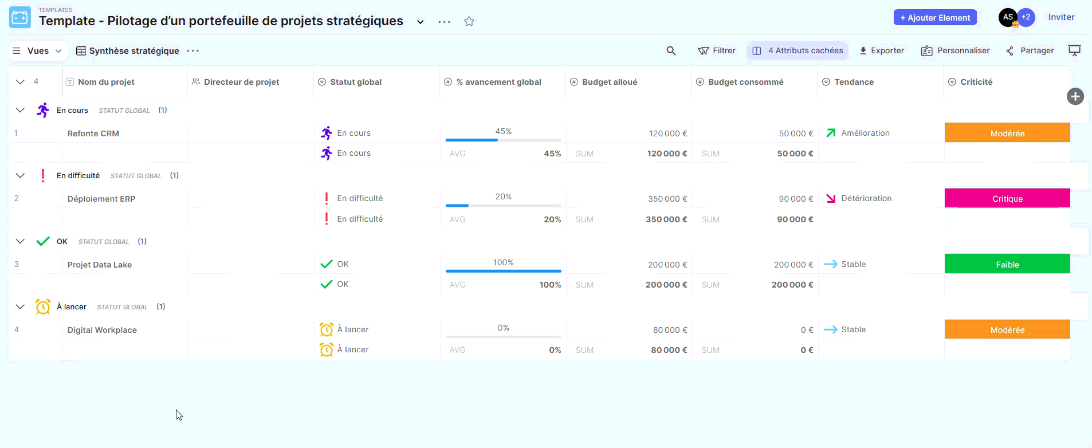Open the Vues menu
This screenshot has height=448, width=1092.
(x=38, y=51)
